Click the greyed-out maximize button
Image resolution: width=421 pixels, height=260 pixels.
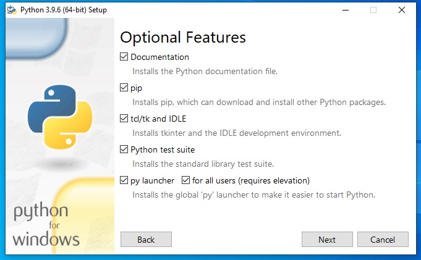pyautogui.click(x=373, y=9)
